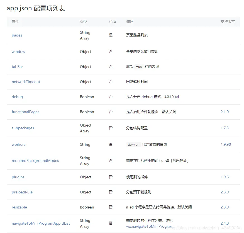Image resolution: width=244 pixels, height=233 pixels.
Task: Open the tabBar property link
Action: click(x=18, y=67)
